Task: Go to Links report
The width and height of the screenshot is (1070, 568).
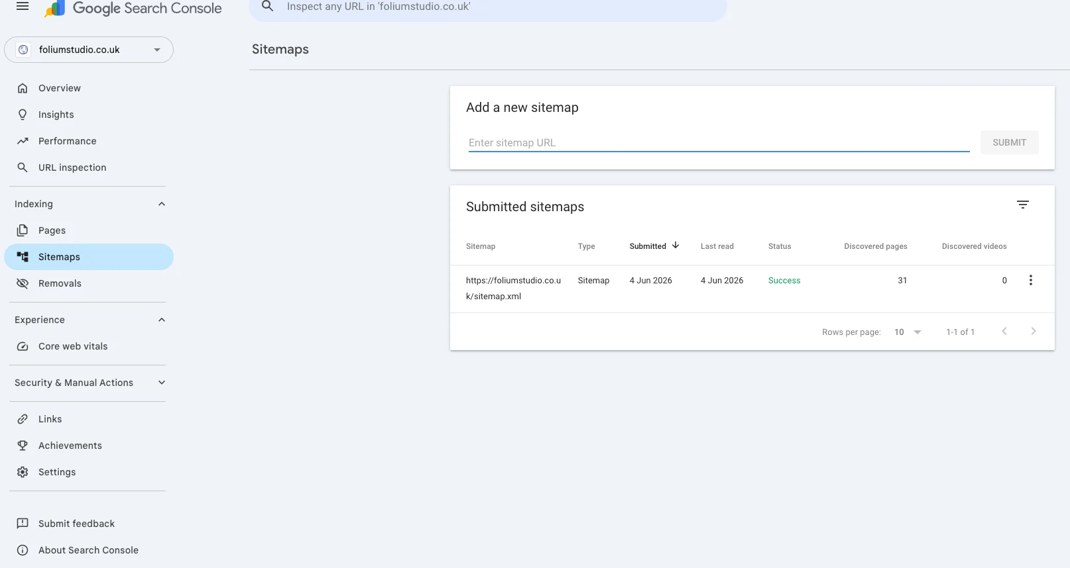Action: pos(89,419)
